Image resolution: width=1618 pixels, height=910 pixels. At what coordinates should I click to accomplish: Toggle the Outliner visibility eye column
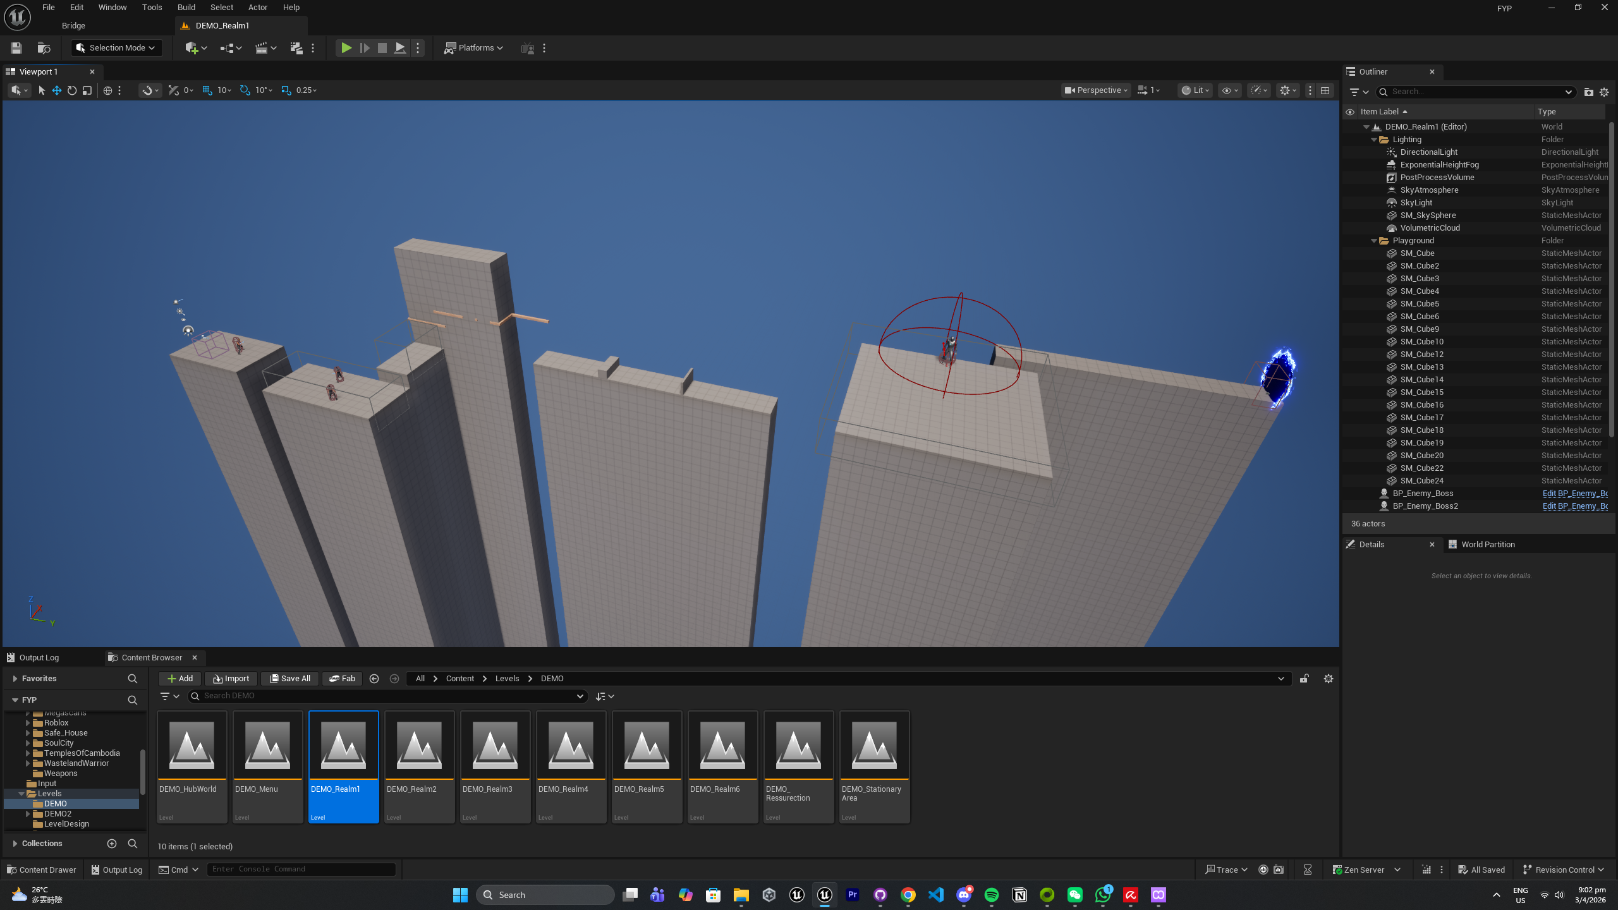(x=1350, y=112)
